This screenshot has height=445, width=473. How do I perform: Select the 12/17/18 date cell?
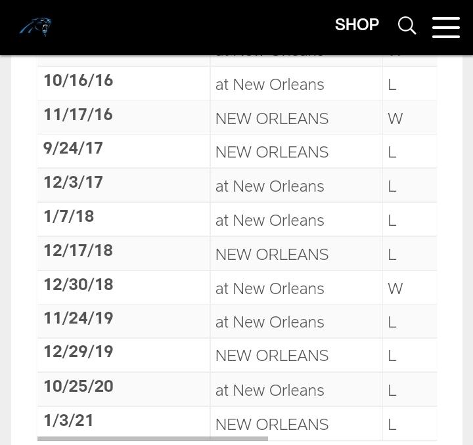124,254
